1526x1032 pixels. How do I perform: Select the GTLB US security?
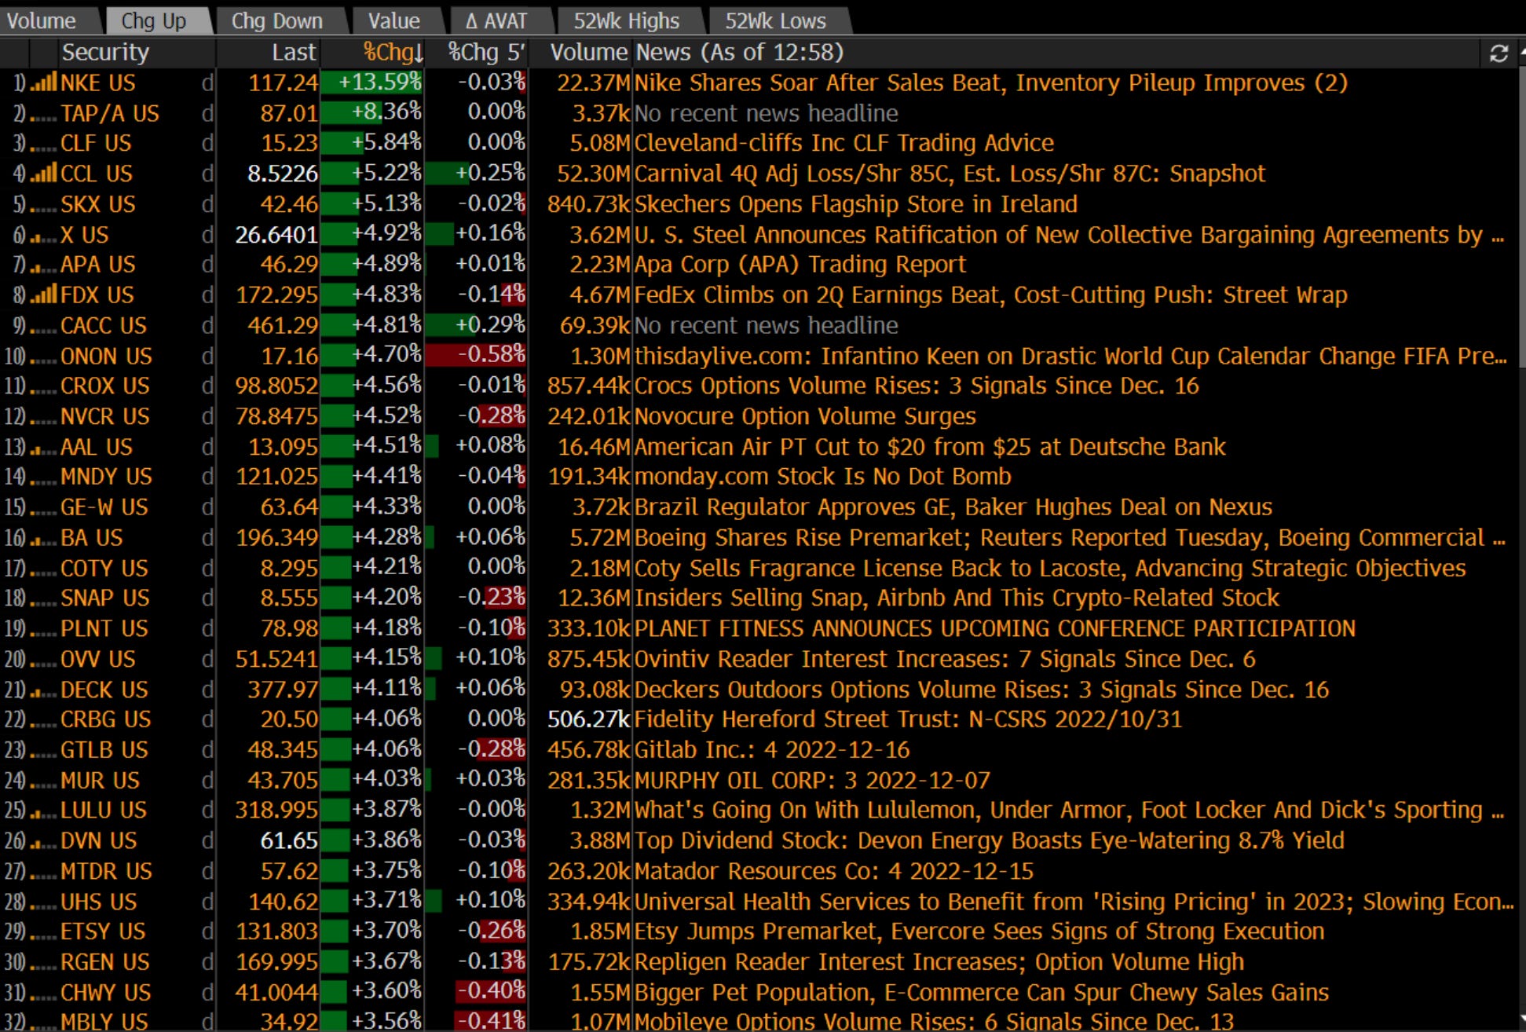coord(104,750)
